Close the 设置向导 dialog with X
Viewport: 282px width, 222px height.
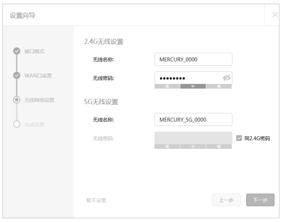click(275, 15)
